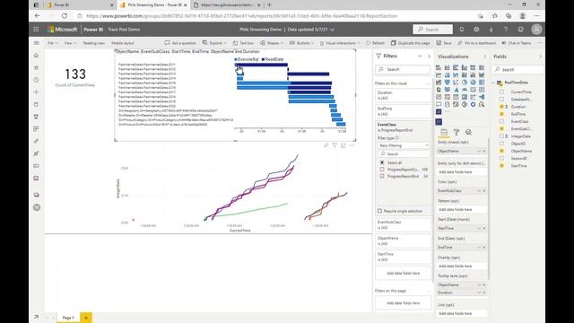Open the Basic filtering type dropdown
The height and width of the screenshot is (323, 574).
click(404, 145)
